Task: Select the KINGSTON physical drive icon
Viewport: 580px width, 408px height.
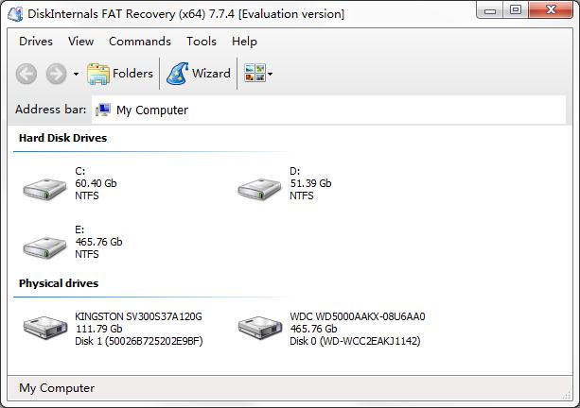Action: (x=45, y=328)
